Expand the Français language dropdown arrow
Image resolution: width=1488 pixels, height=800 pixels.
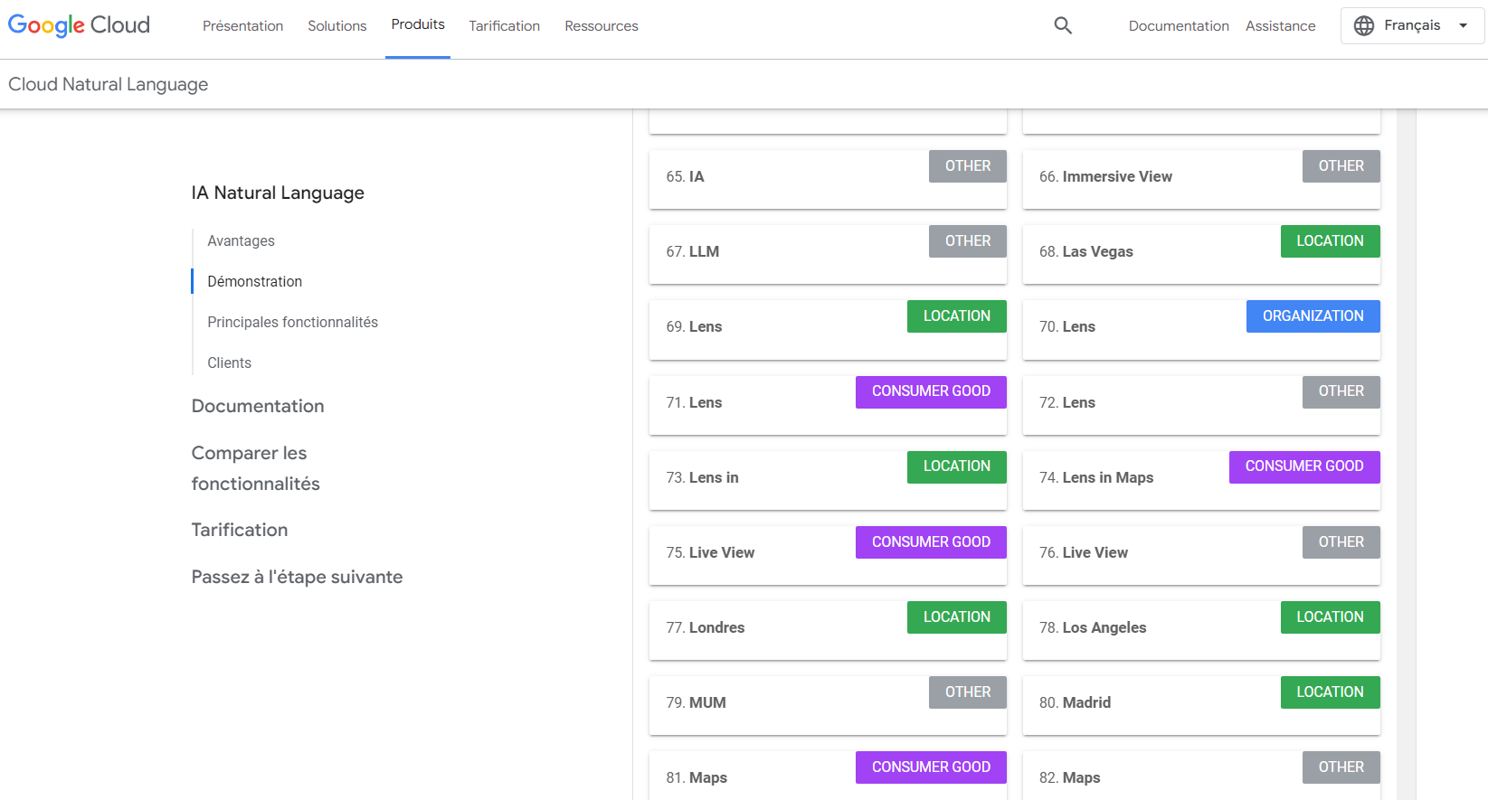(1463, 26)
